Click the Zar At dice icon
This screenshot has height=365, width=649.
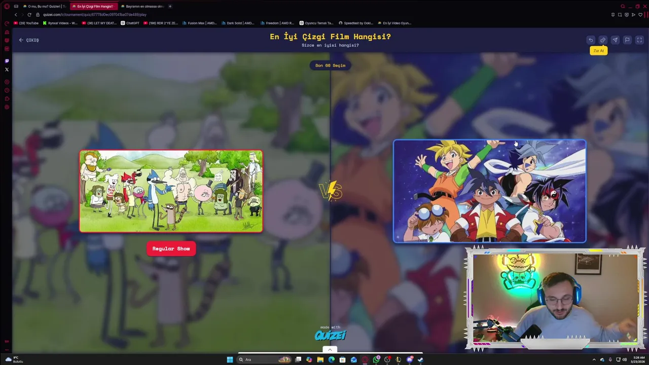(603, 40)
